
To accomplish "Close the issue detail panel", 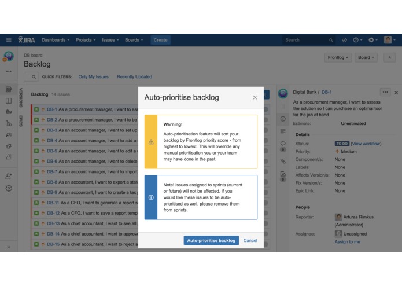I will (396, 93).
